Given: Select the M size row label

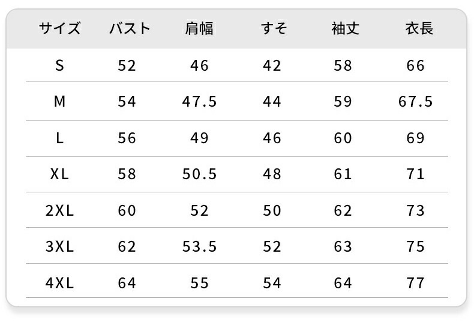Looking at the screenshot, I should click(x=59, y=102).
